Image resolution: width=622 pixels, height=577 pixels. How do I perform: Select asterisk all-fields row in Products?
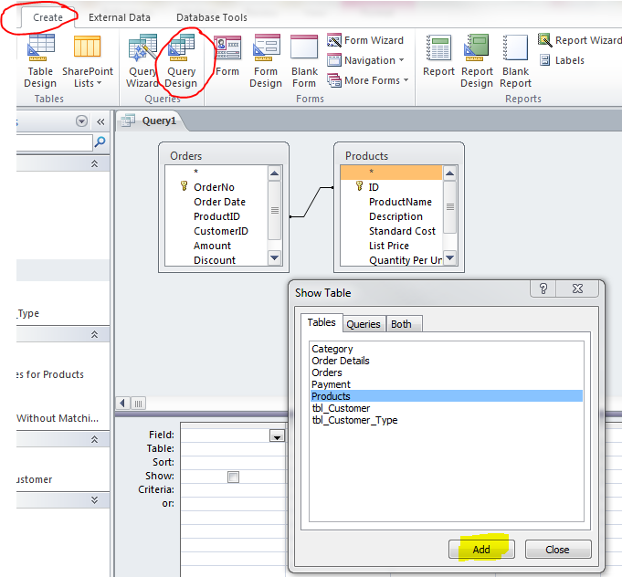tap(391, 172)
